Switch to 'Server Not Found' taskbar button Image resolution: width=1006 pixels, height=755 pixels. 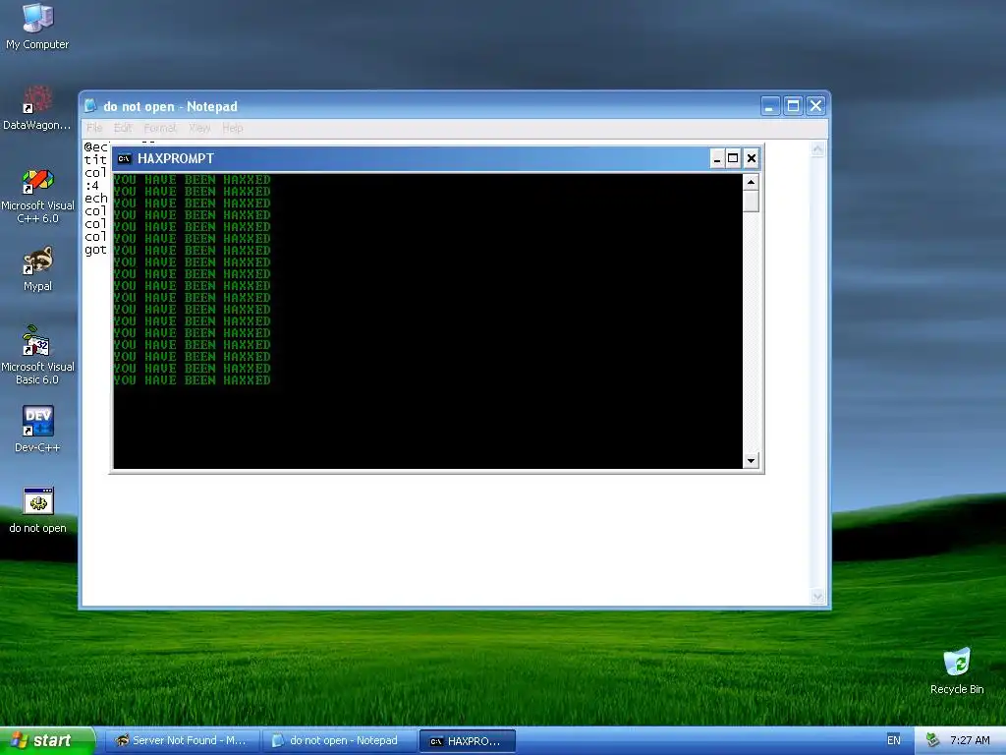coord(182,740)
